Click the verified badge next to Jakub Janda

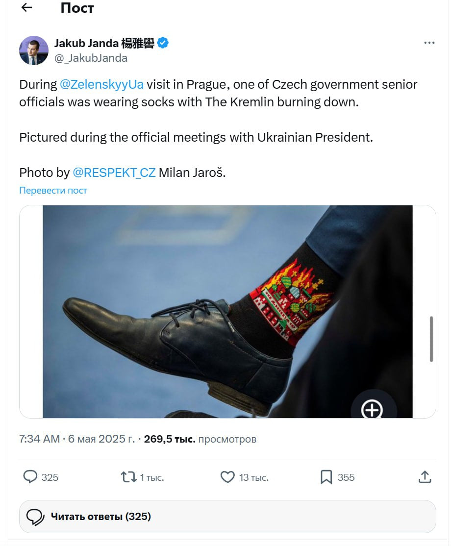coord(162,43)
